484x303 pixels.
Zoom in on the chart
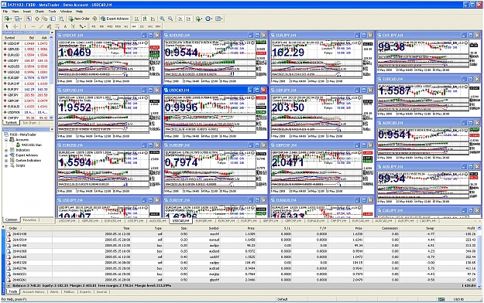162,19
